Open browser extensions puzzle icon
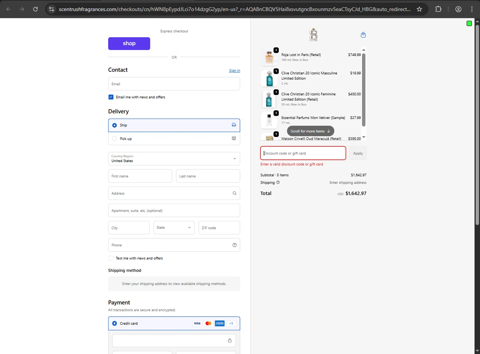Viewport: 480px width, 354px height. (x=438, y=9)
